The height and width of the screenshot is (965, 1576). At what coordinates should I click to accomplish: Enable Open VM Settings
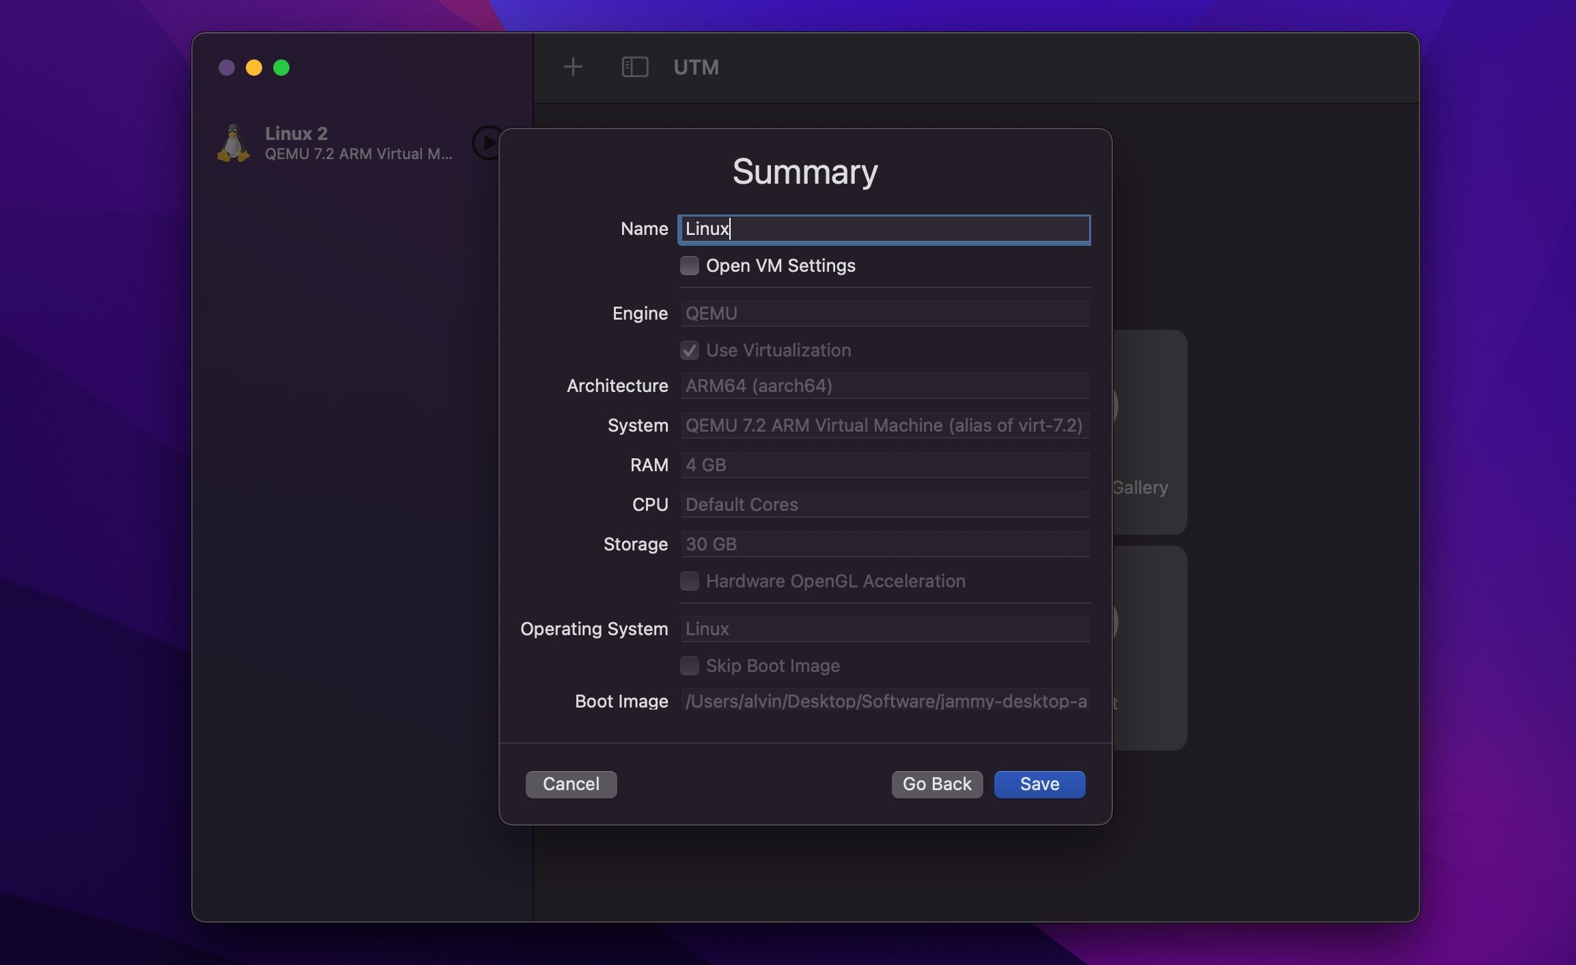(690, 266)
